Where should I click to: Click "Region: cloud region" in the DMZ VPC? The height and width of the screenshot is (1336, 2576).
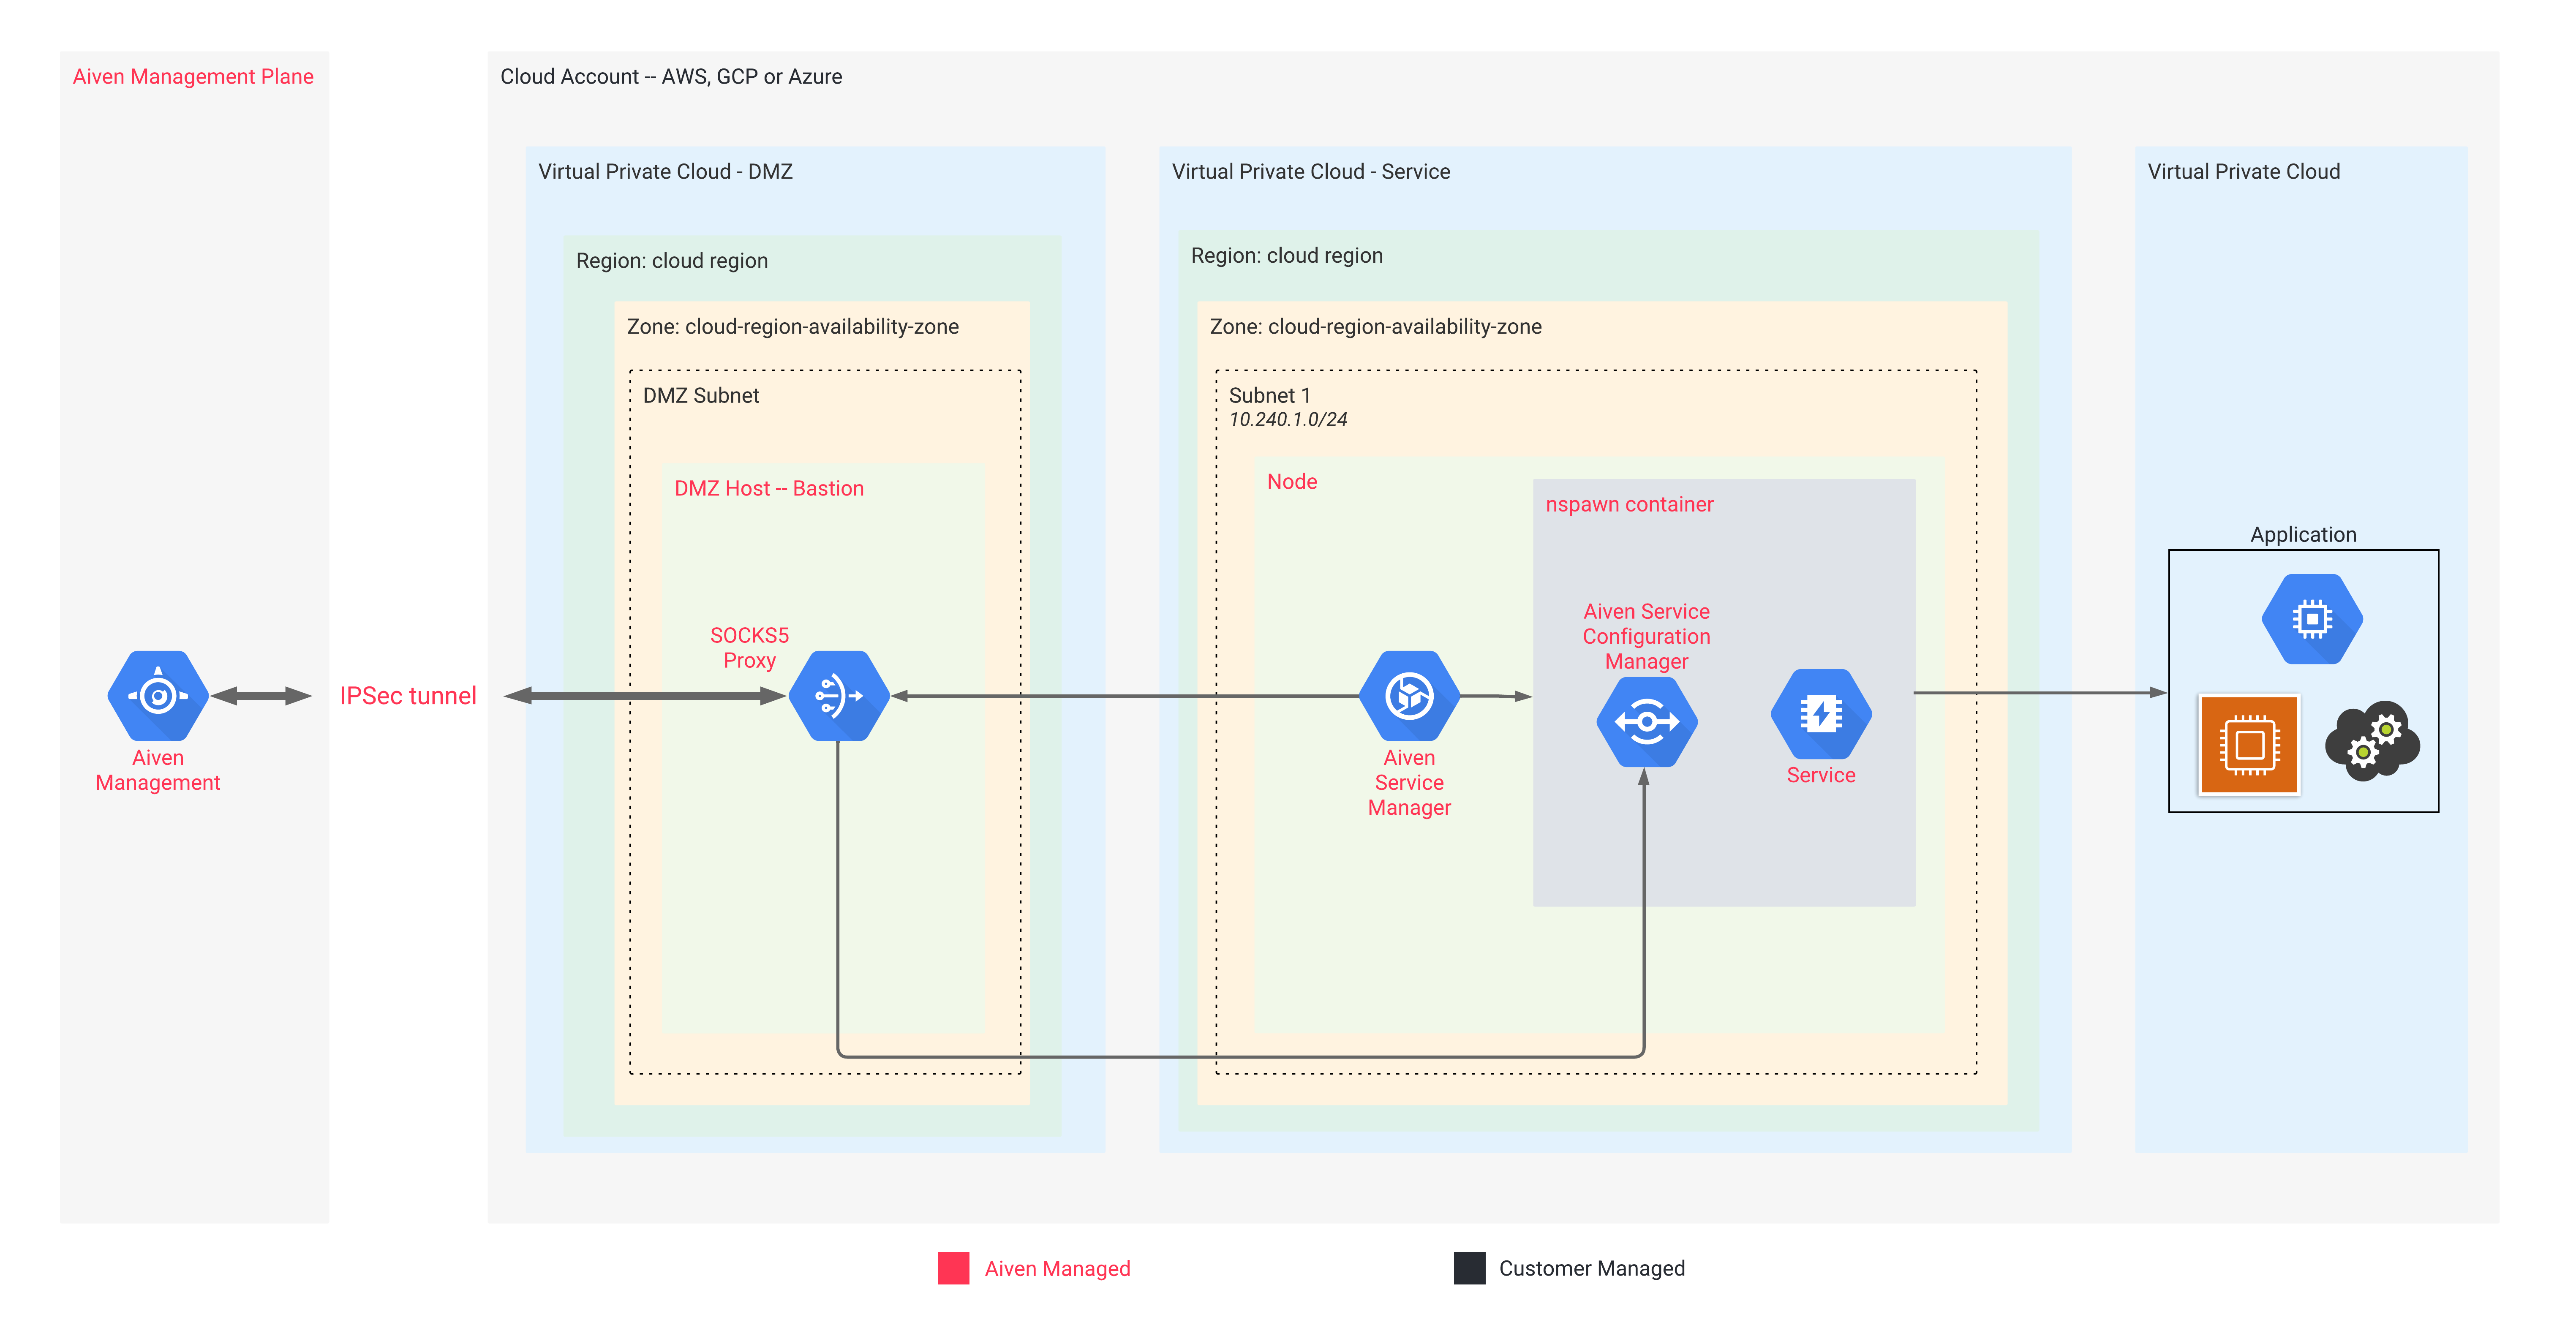(672, 261)
